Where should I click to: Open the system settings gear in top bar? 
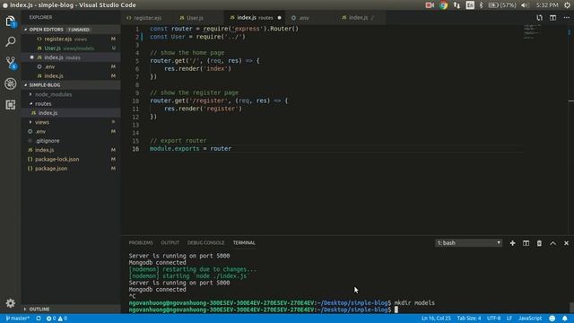(568, 5)
